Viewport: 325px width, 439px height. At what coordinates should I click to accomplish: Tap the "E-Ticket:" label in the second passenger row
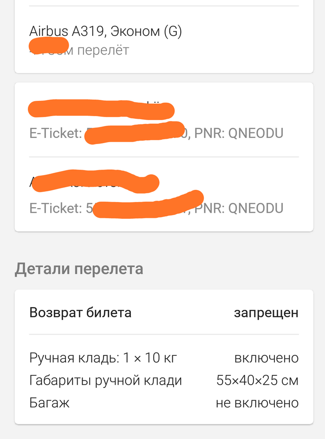point(55,208)
